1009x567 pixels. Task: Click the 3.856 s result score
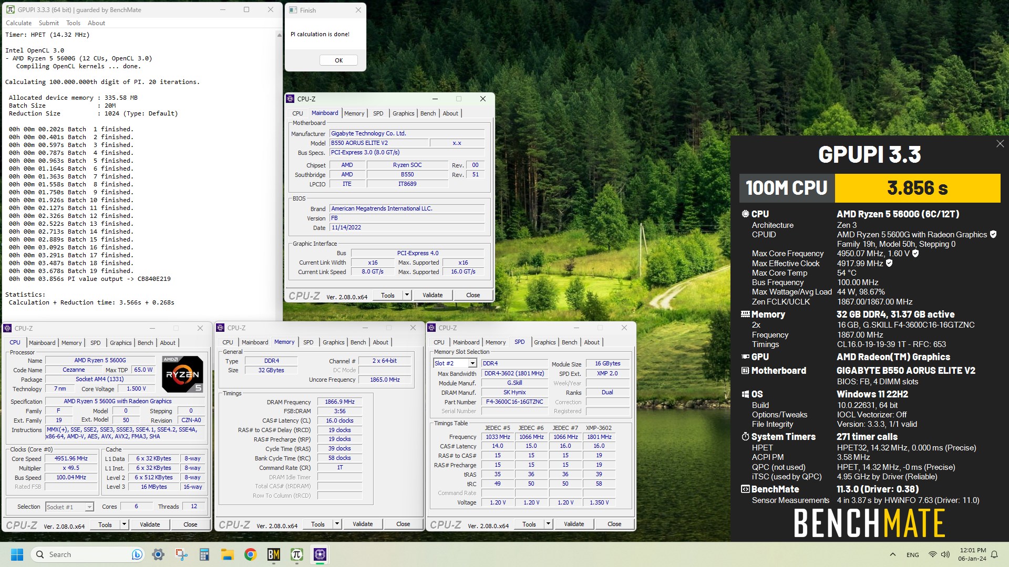[x=918, y=188]
